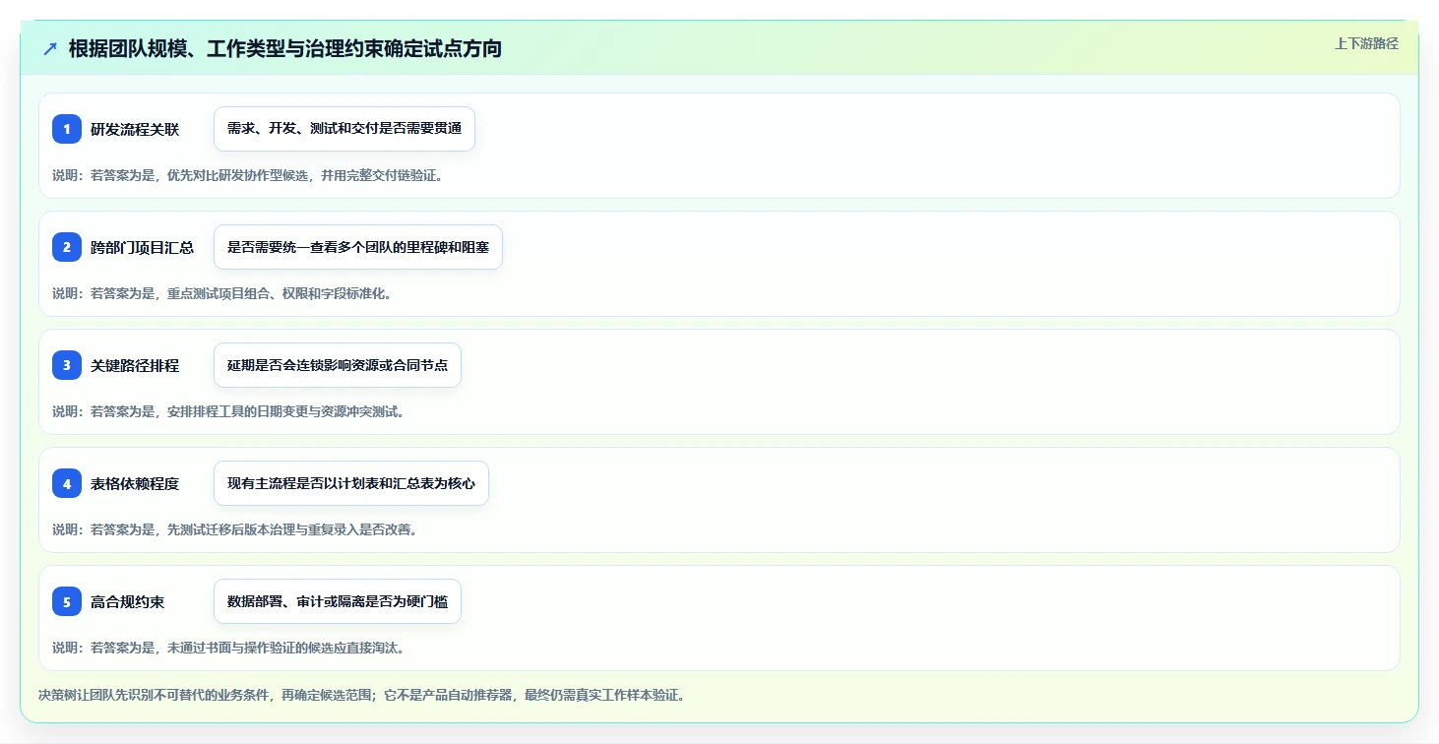Image resolution: width=1439 pixels, height=744 pixels.
Task: Select the 需求、开发、测试和交付是否需要贯通 box
Action: (344, 129)
